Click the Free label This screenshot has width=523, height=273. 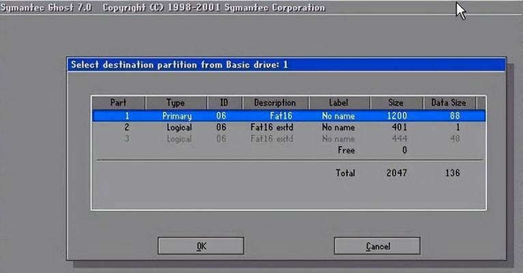pos(346,150)
